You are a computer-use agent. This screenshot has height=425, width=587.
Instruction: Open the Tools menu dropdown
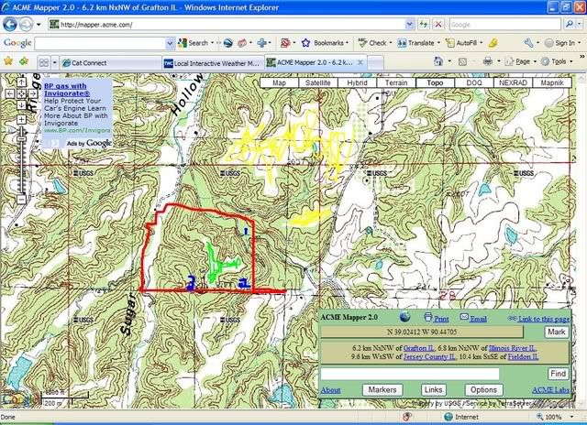[557, 61]
